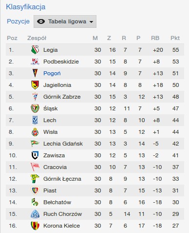Click the Legia club crest
This screenshot has height=233, width=189.
[x=35, y=50]
